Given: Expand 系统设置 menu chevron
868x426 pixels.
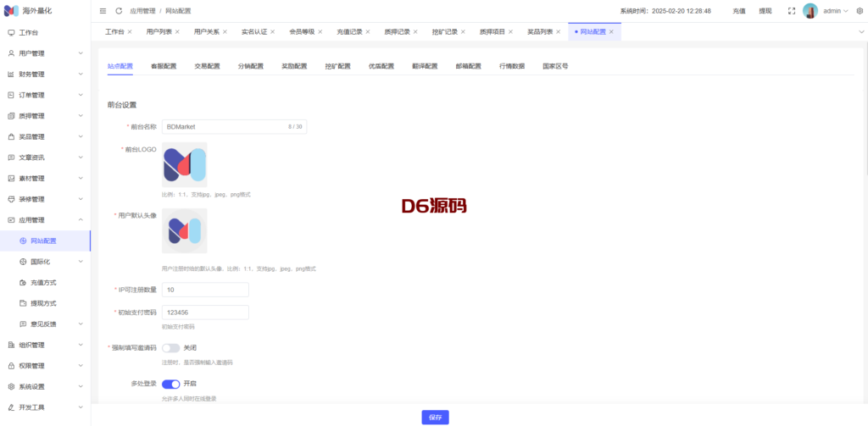Looking at the screenshot, I should tap(81, 387).
